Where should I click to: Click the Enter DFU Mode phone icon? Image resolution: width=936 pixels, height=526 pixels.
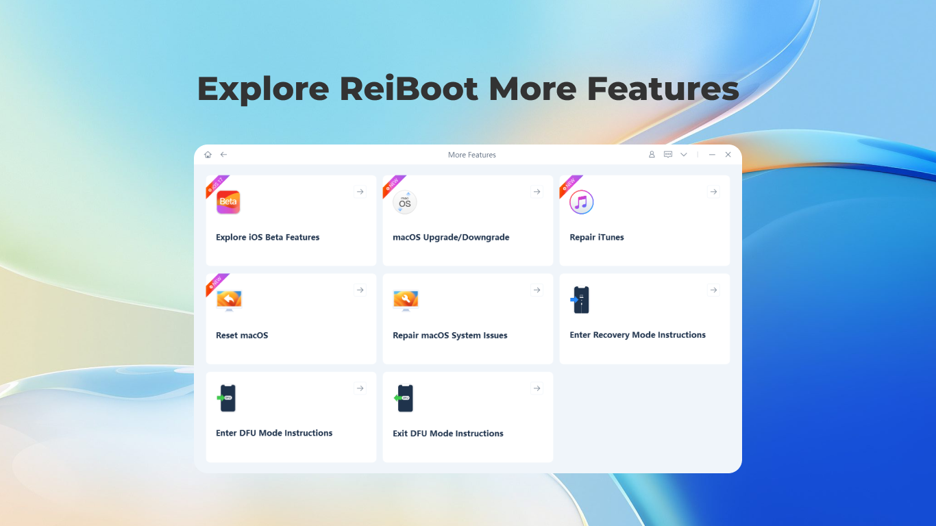point(227,398)
